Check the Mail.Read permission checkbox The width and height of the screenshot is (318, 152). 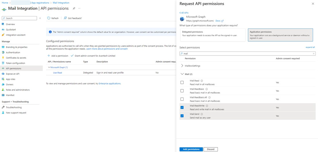tap(182, 82)
